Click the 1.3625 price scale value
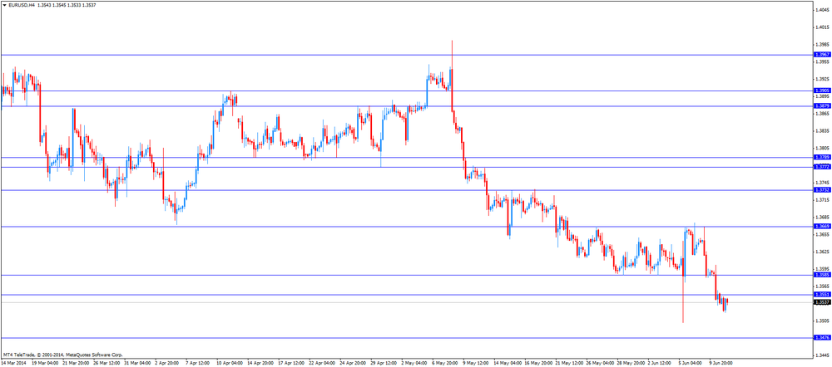832x367 pixels. pyautogui.click(x=821, y=252)
